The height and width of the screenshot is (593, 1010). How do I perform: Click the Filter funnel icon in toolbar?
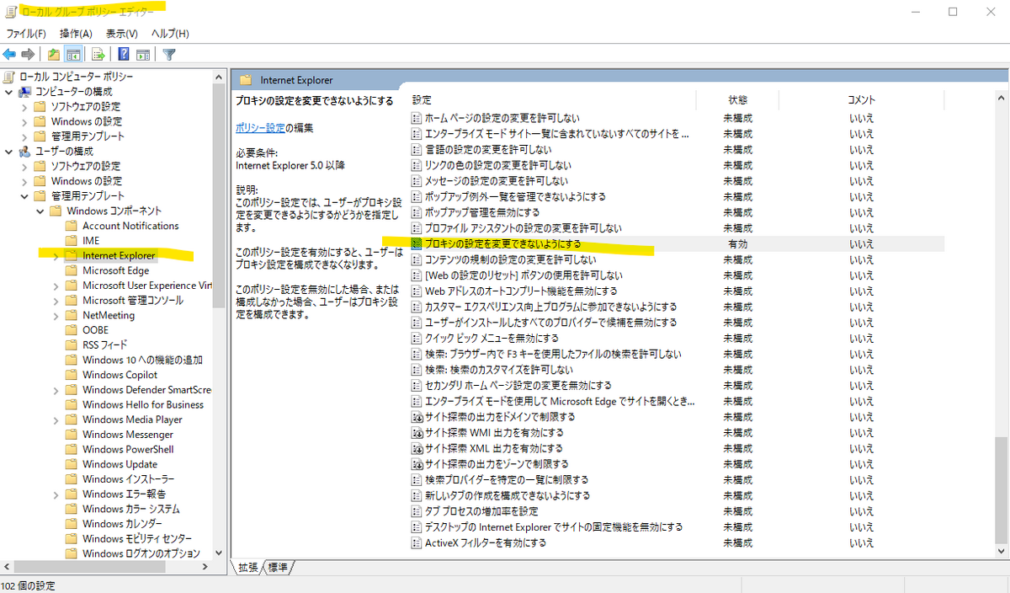pos(169,55)
